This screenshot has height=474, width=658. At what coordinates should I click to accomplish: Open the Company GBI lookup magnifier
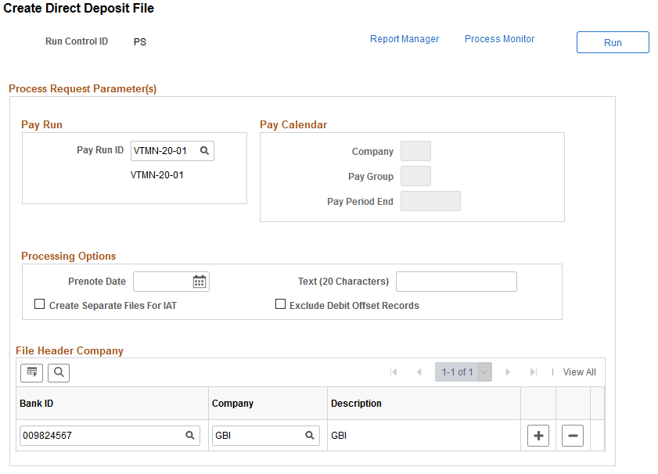[310, 436]
